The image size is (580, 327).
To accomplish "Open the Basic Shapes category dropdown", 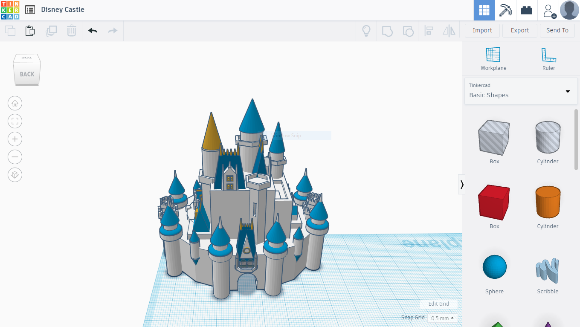I will (x=521, y=91).
